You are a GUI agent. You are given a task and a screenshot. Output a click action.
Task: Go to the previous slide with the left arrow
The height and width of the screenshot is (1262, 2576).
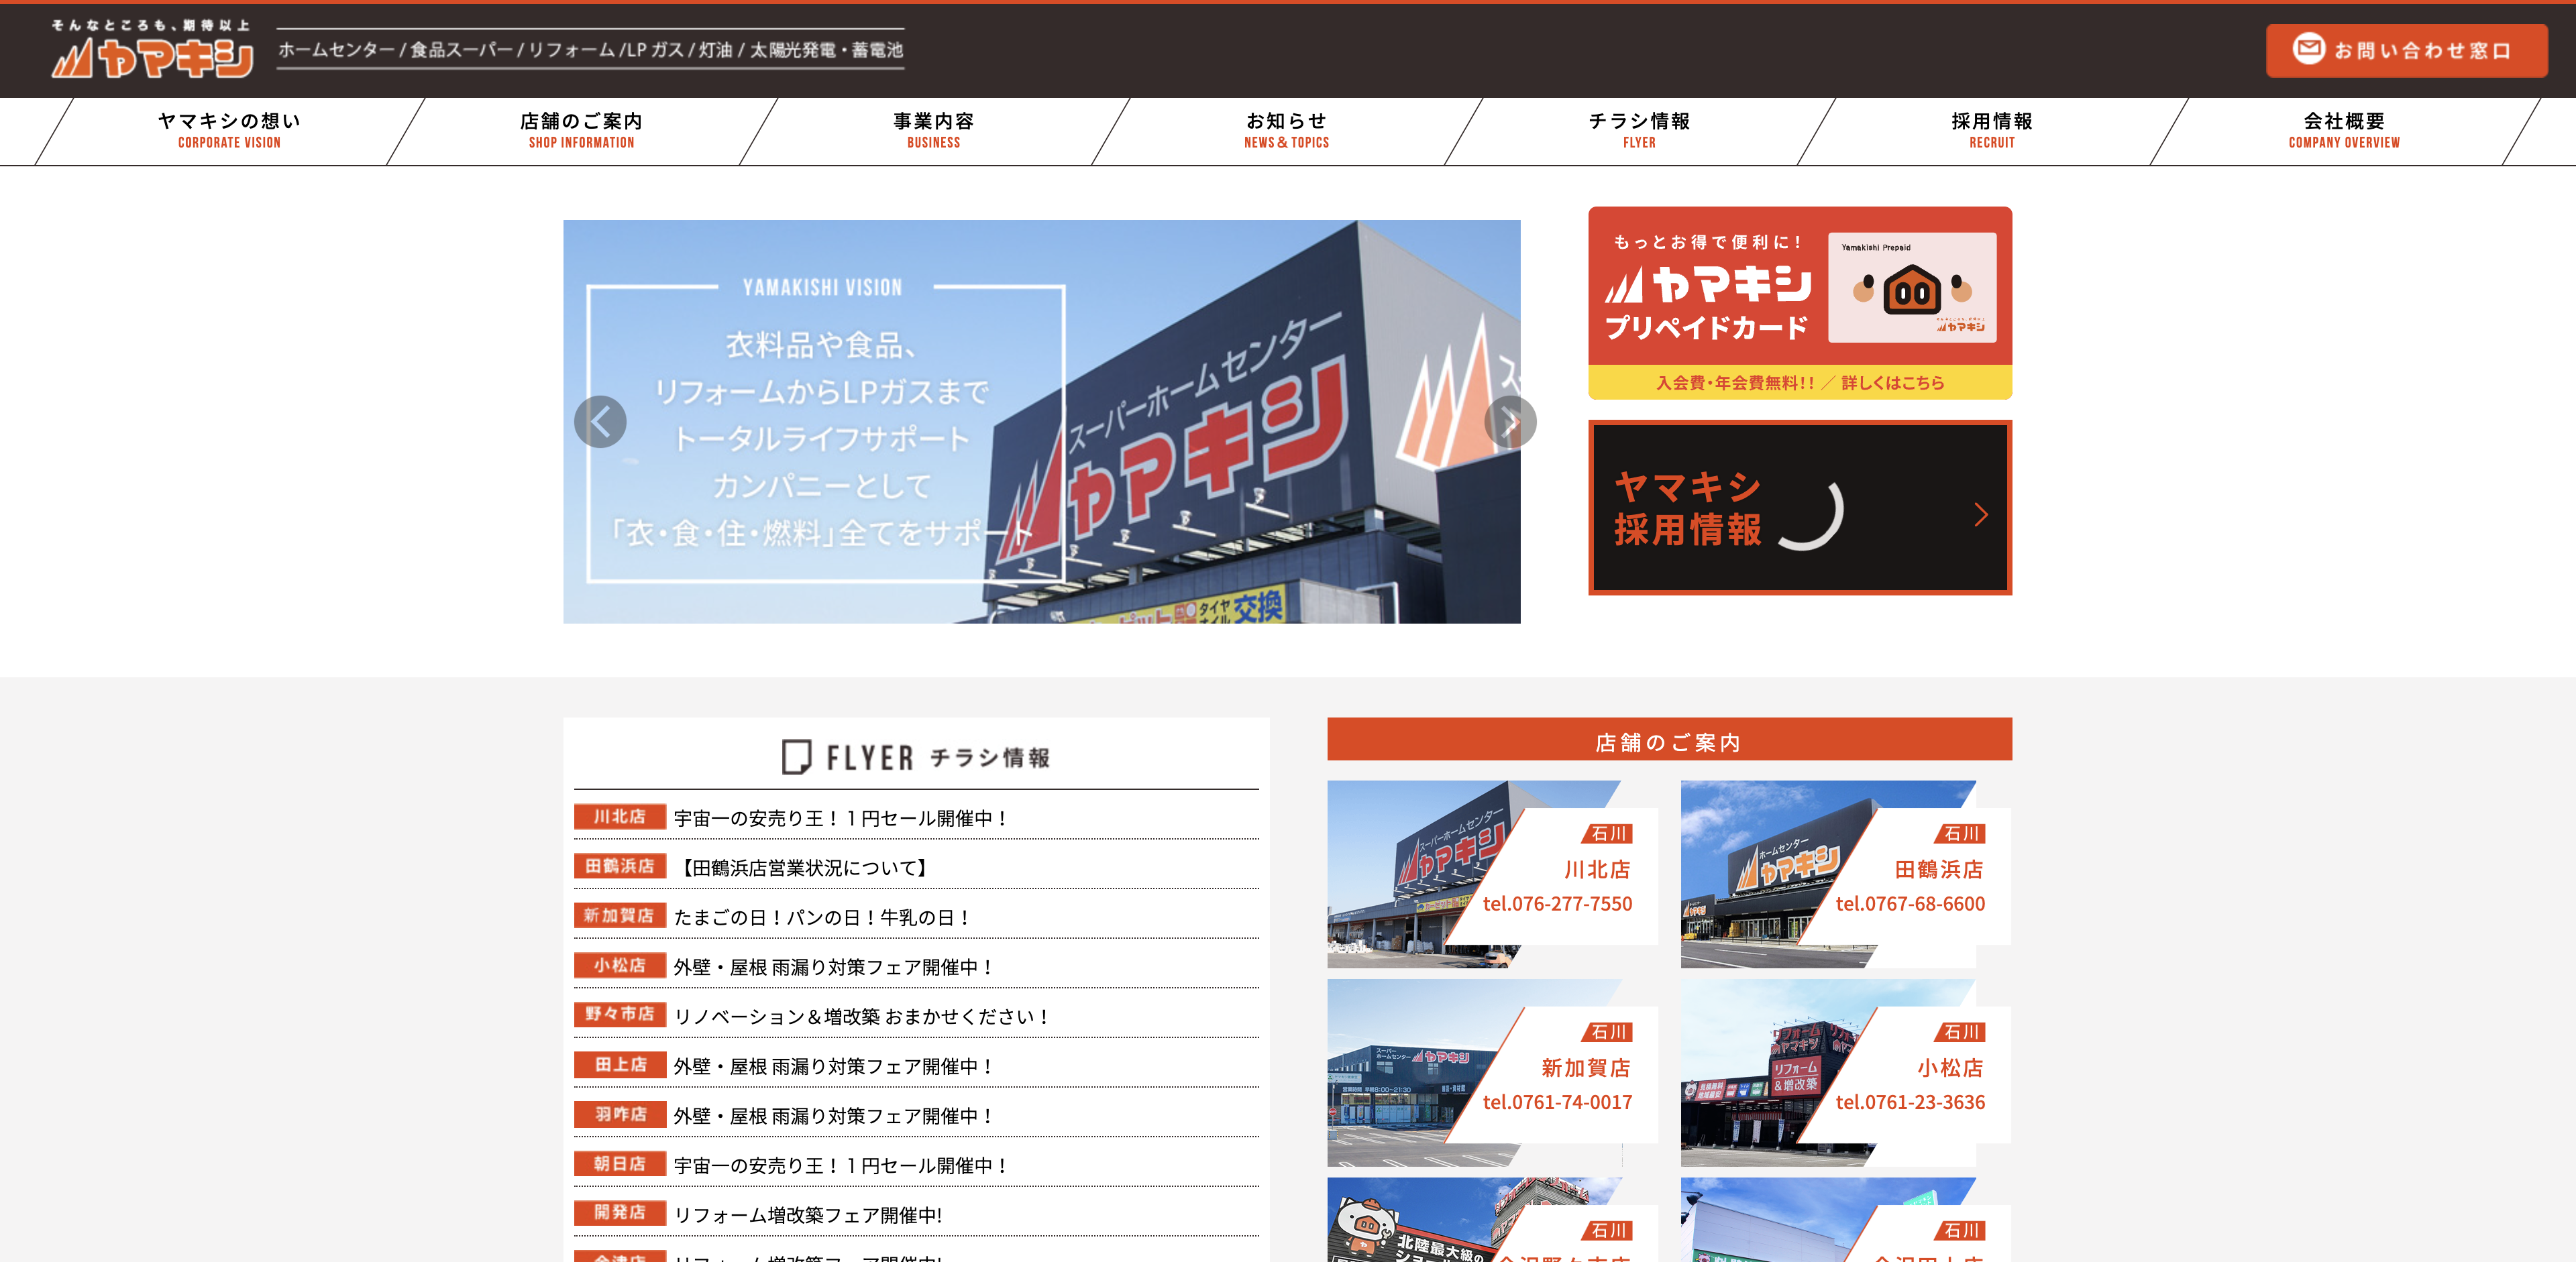click(600, 422)
